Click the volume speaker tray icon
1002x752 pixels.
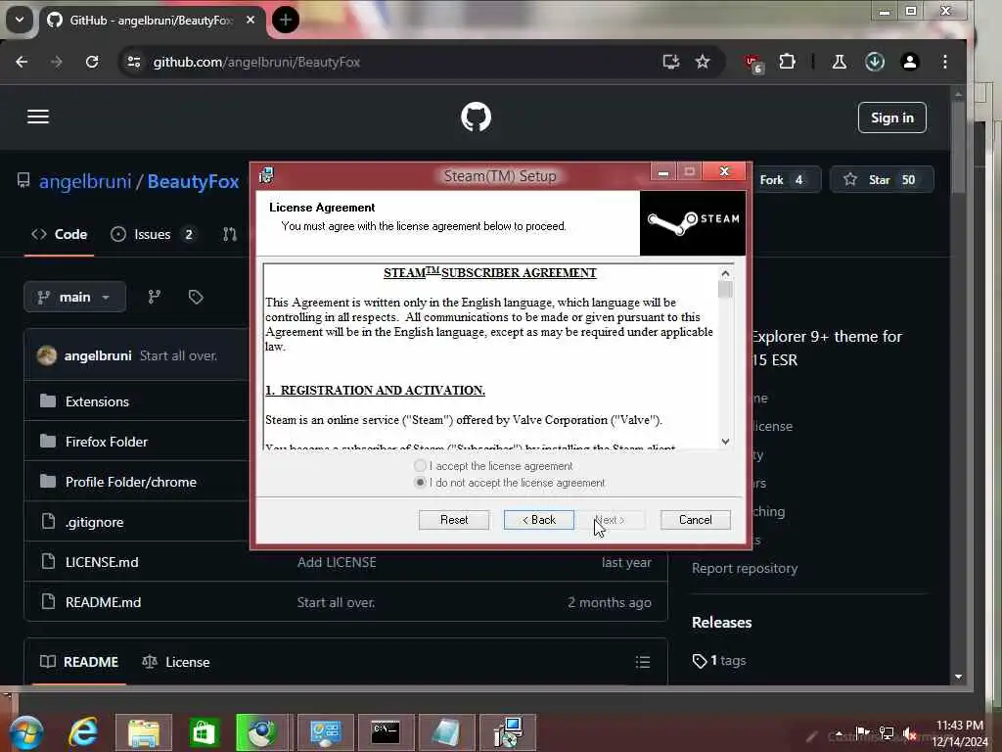tap(910, 733)
